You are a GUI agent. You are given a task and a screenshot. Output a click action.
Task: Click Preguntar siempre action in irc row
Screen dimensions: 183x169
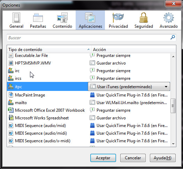click(x=113, y=71)
